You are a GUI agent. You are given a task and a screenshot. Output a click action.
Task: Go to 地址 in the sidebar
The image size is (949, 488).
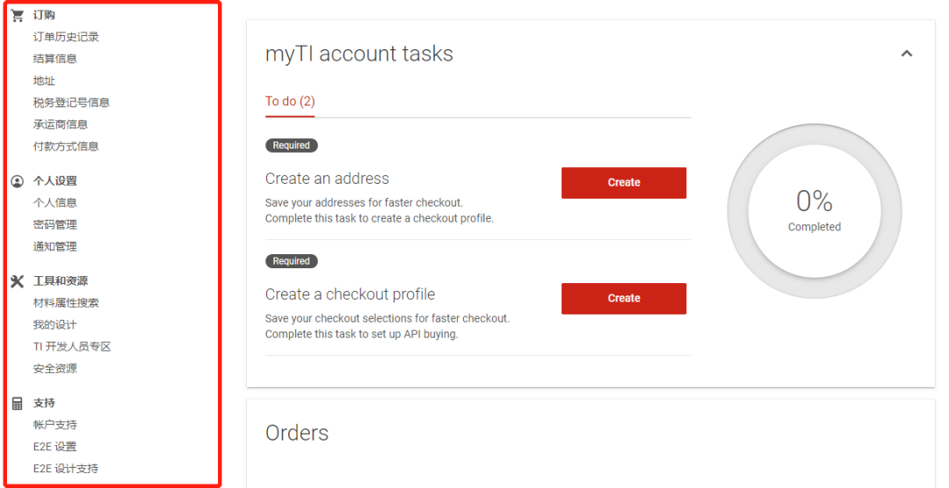[44, 81]
